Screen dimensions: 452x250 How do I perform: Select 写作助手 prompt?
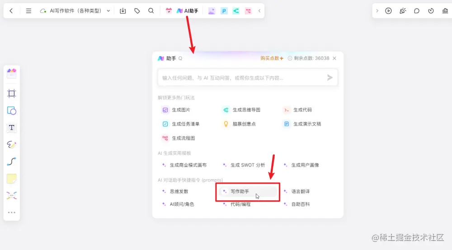point(248,191)
